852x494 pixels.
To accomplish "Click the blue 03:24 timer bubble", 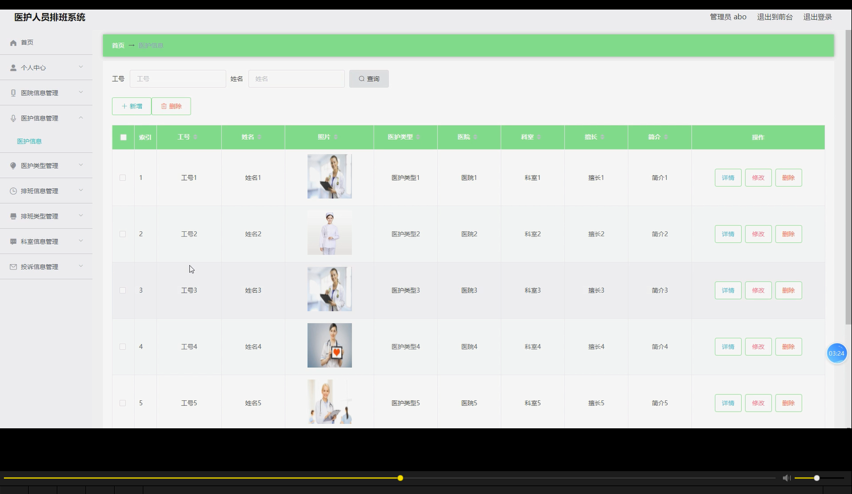I will coord(836,353).
